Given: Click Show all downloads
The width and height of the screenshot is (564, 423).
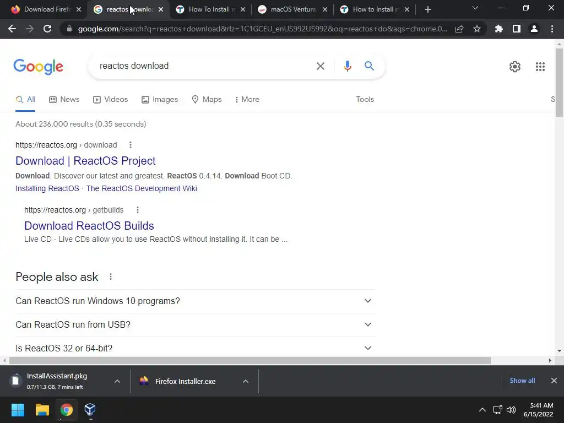Looking at the screenshot, I should pos(522,381).
